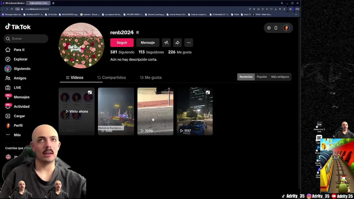Image resolution: width=354 pixels, height=199 pixels.
Task: Open the CapCut desktop shortcut
Action: coord(319,138)
